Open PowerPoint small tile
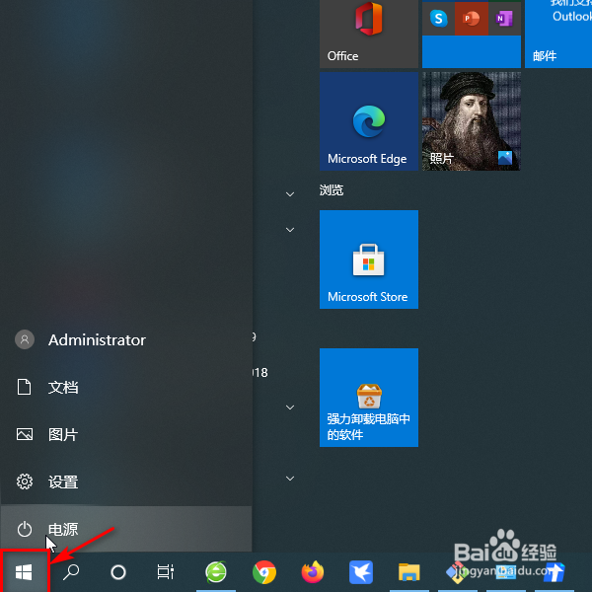 point(472,18)
